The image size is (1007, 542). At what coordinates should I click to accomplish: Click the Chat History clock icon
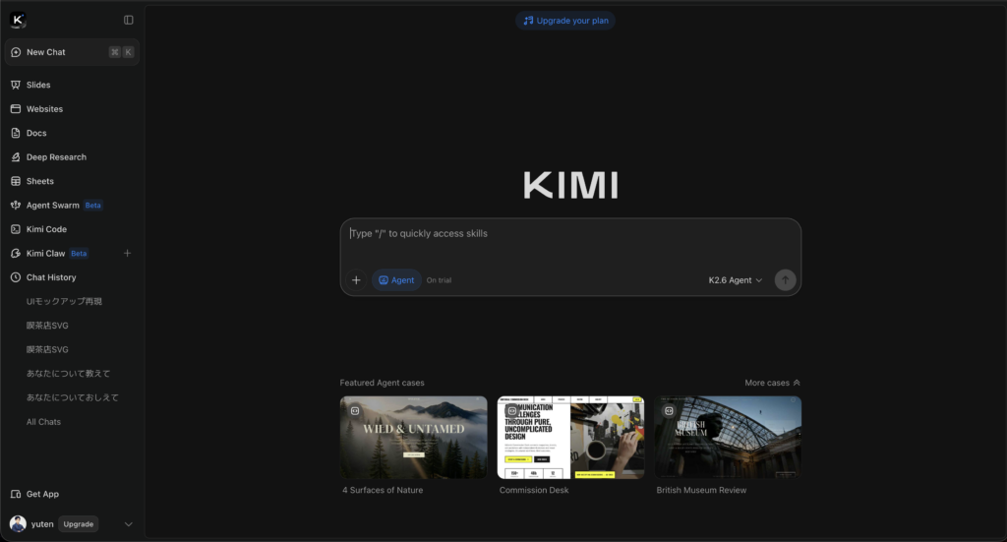tap(16, 277)
